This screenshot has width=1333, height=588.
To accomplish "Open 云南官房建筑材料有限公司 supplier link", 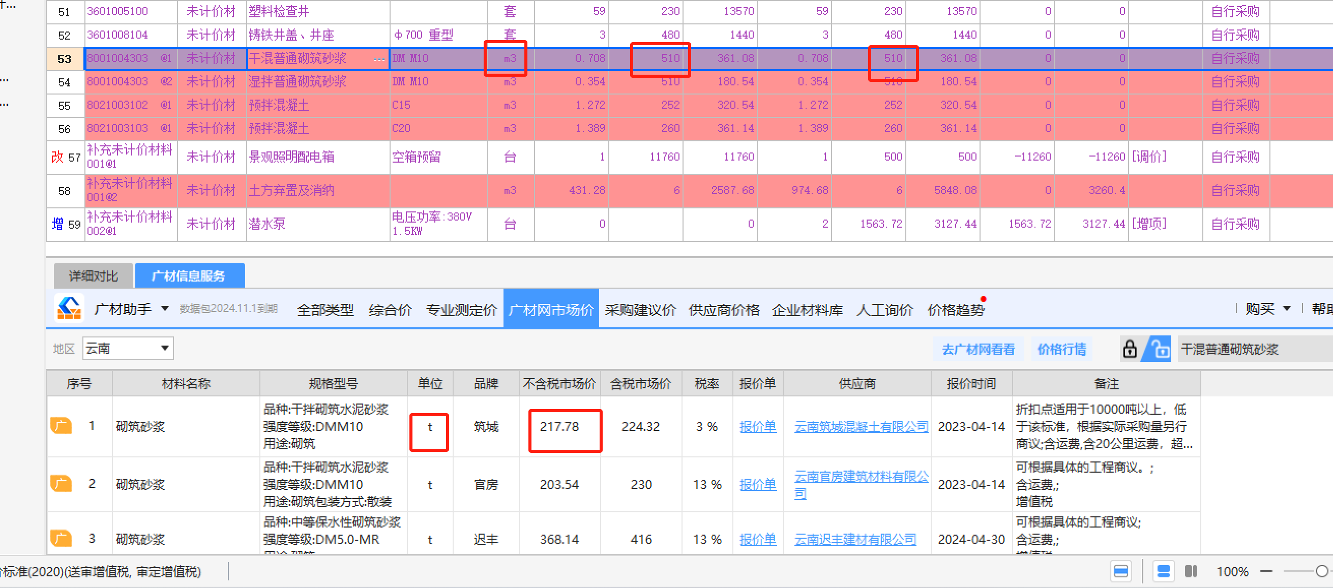I will (x=861, y=484).
